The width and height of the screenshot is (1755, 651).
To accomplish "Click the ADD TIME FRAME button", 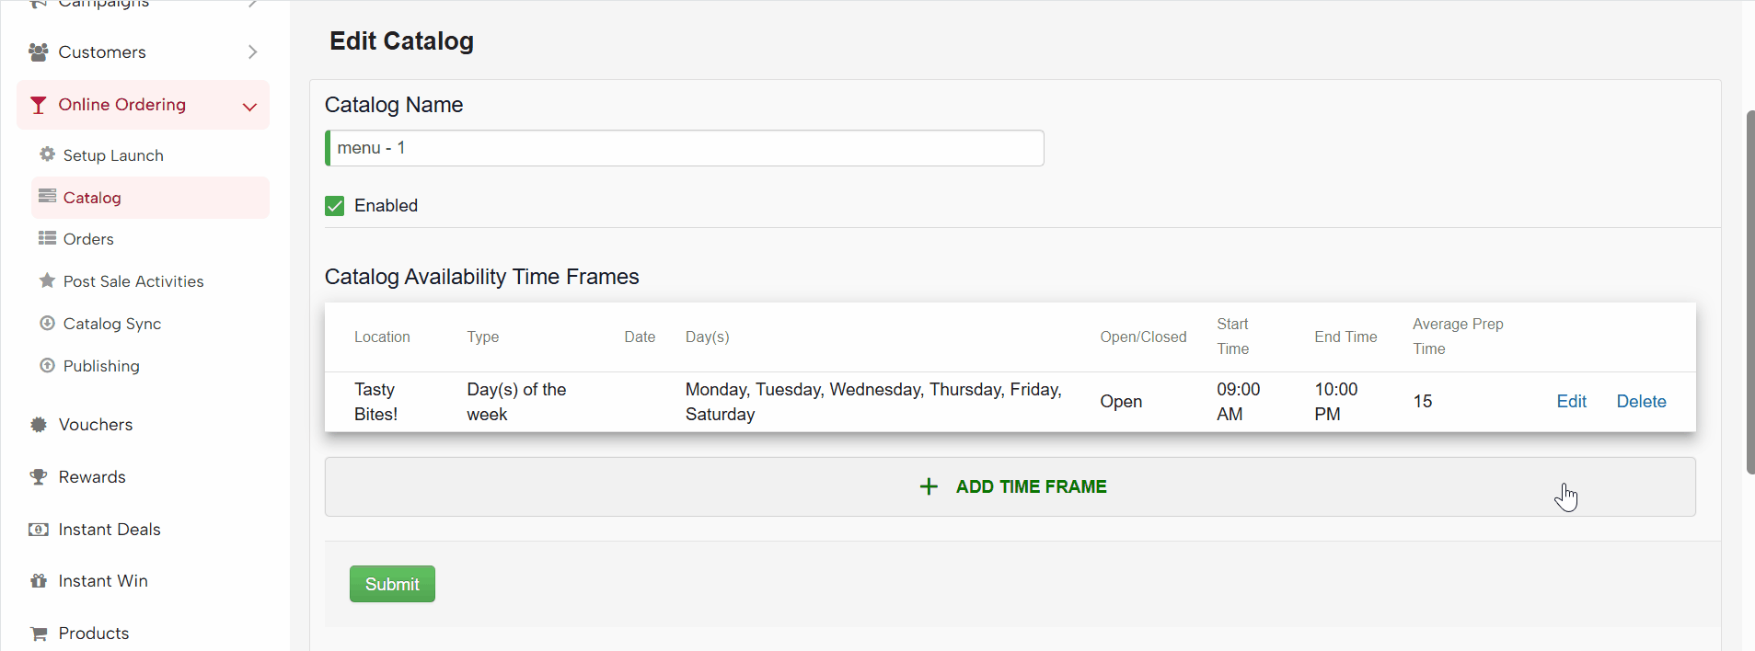I will tap(1010, 486).
